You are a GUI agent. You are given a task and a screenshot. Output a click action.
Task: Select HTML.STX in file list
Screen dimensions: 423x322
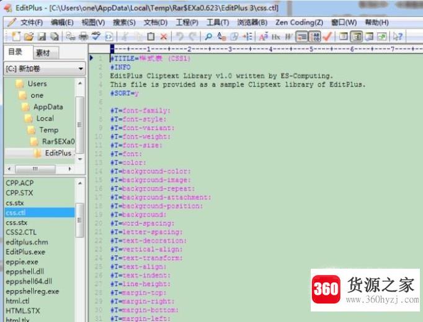click(x=23, y=311)
